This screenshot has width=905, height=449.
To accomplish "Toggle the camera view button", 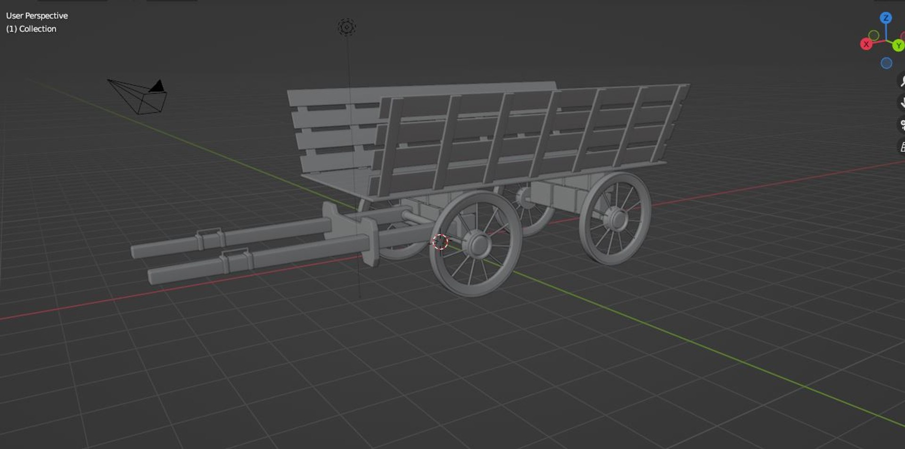I will 901,125.
